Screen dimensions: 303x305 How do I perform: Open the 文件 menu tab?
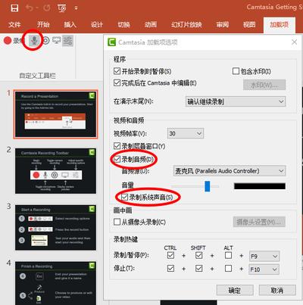coord(14,25)
